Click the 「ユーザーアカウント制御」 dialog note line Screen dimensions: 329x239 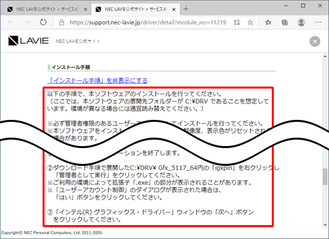(x=134, y=190)
